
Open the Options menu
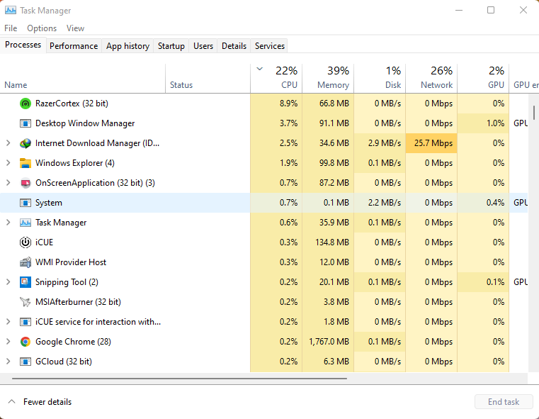pyautogui.click(x=42, y=28)
